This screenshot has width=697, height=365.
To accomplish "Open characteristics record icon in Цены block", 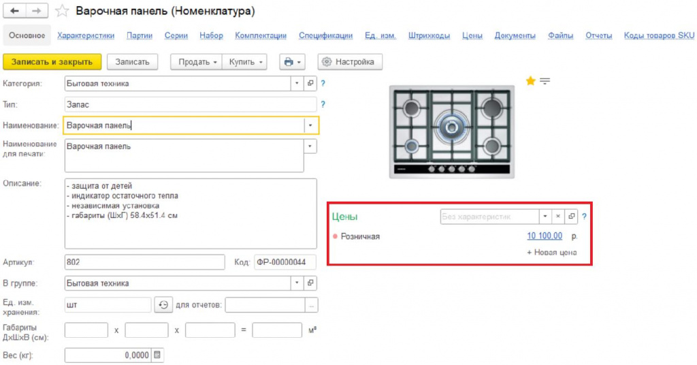I will click(571, 217).
